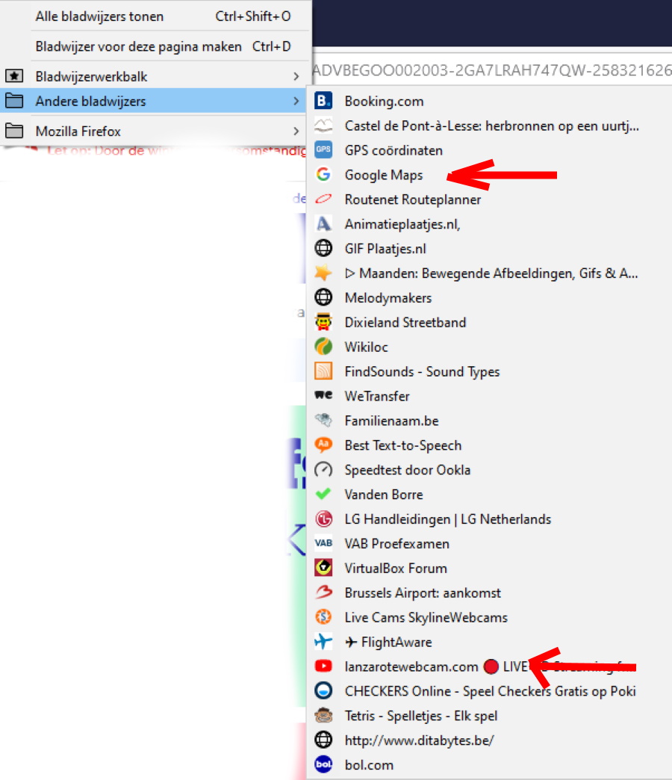Click the Animatieplaatjes.nl letter A icon
Screen dimensions: 672x780
click(x=323, y=224)
